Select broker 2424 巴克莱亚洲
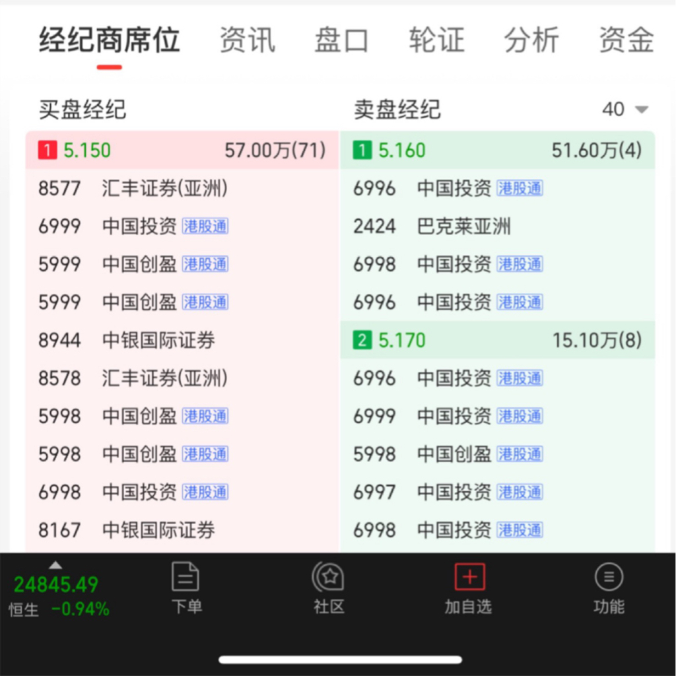The width and height of the screenshot is (676, 676). point(498,226)
